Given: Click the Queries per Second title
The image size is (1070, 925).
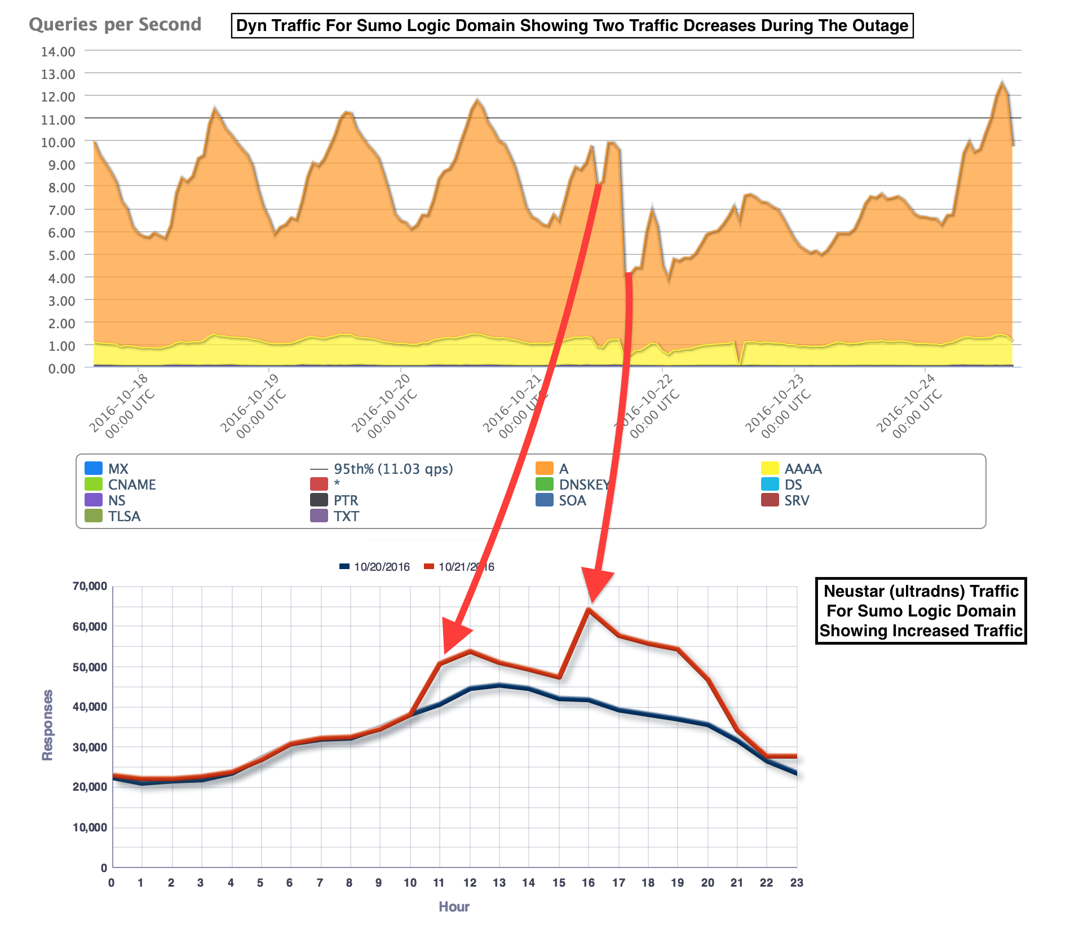Looking at the screenshot, I should point(115,24).
